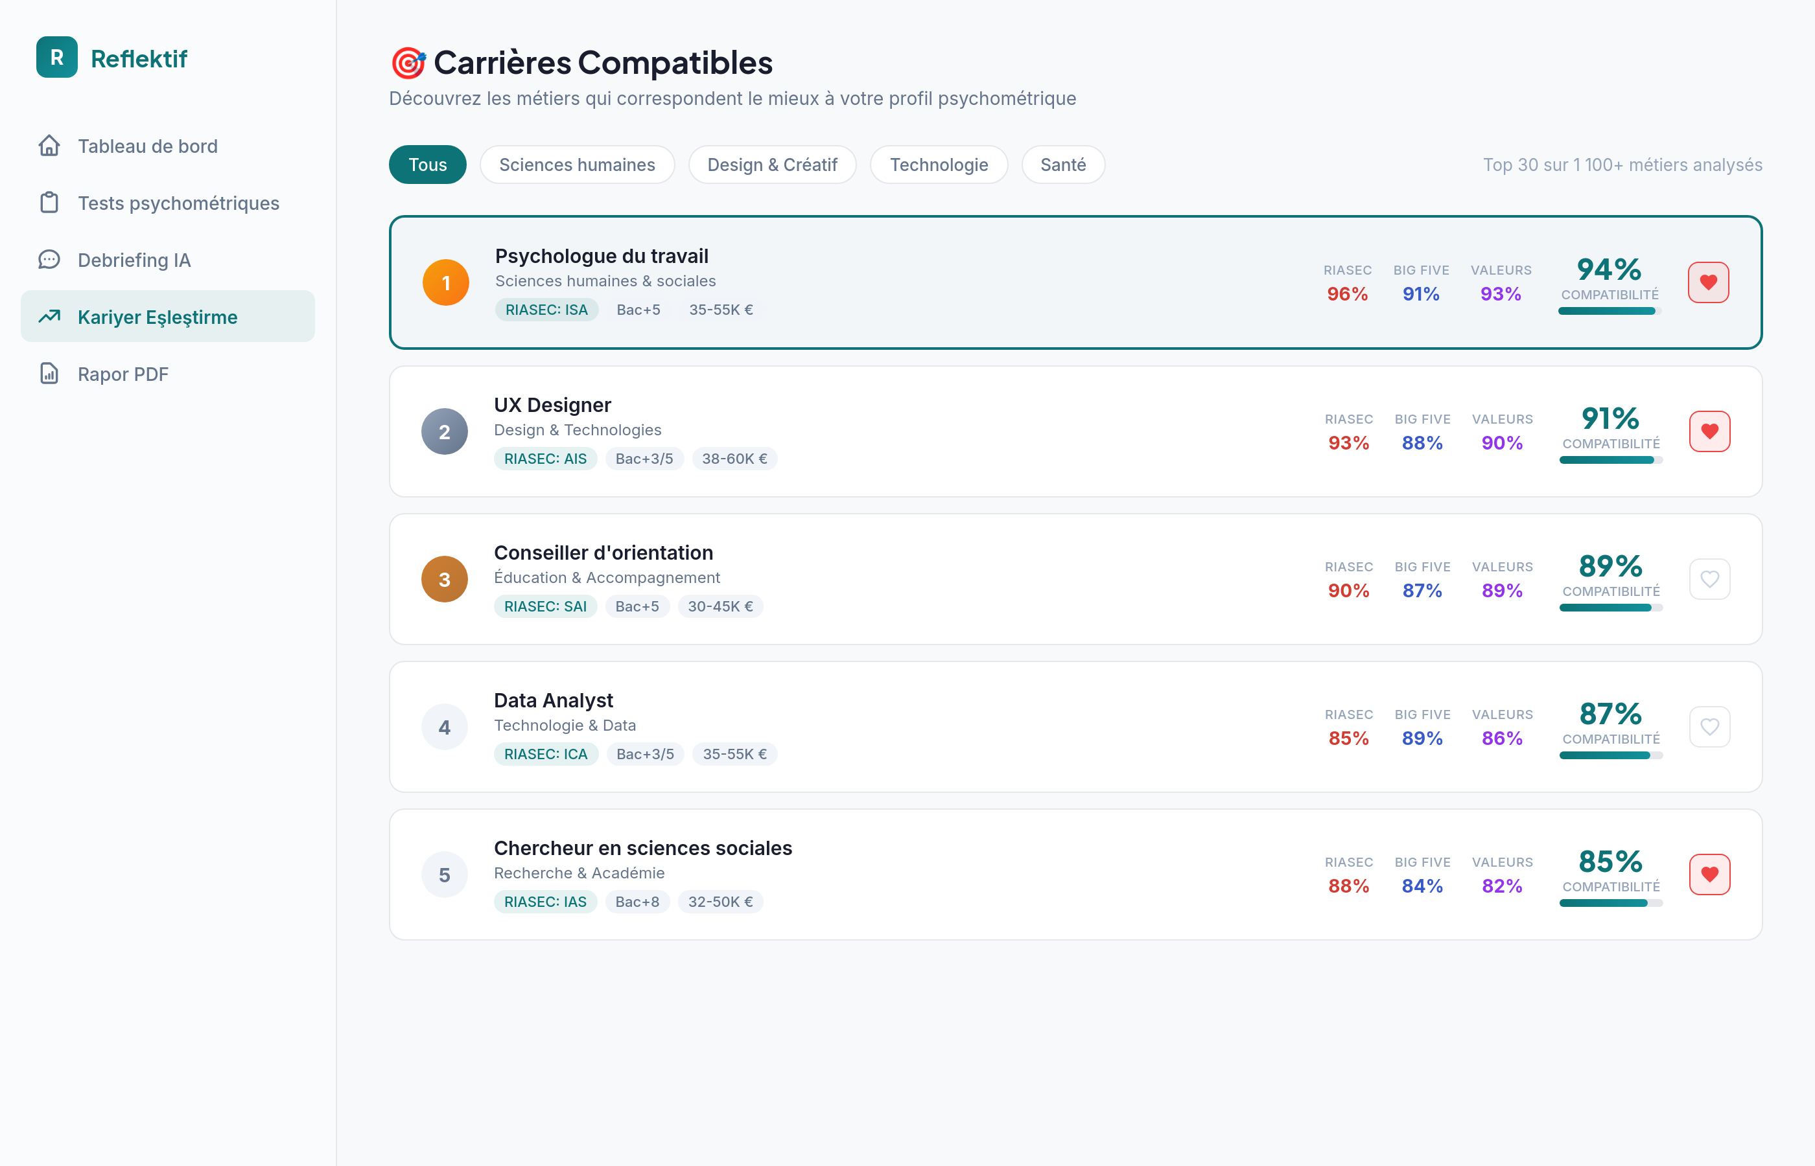Open Tableau de bord home icon

49,145
